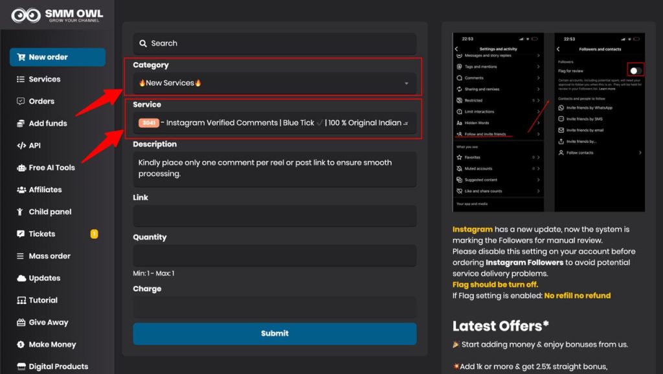Viewport: 663px width, 374px height.
Task: Submit the order form
Action: coord(275,333)
